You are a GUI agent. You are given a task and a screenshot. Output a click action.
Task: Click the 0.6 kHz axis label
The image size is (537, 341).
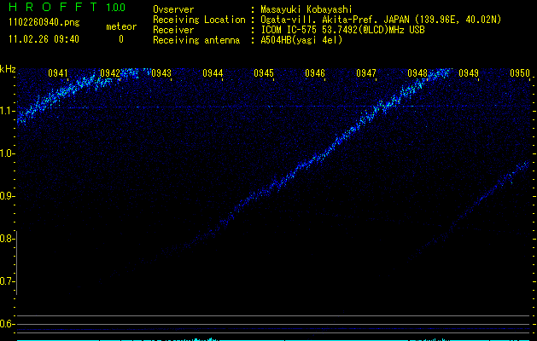[7, 324]
